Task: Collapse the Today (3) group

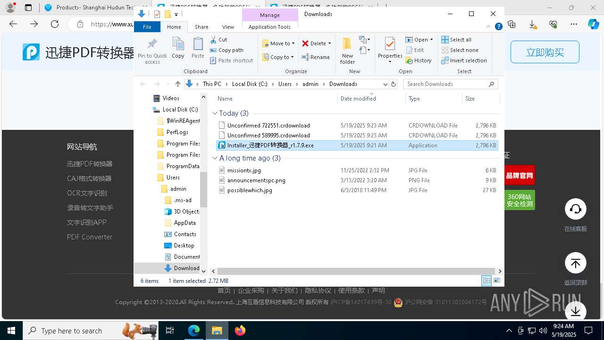Action: (x=215, y=113)
